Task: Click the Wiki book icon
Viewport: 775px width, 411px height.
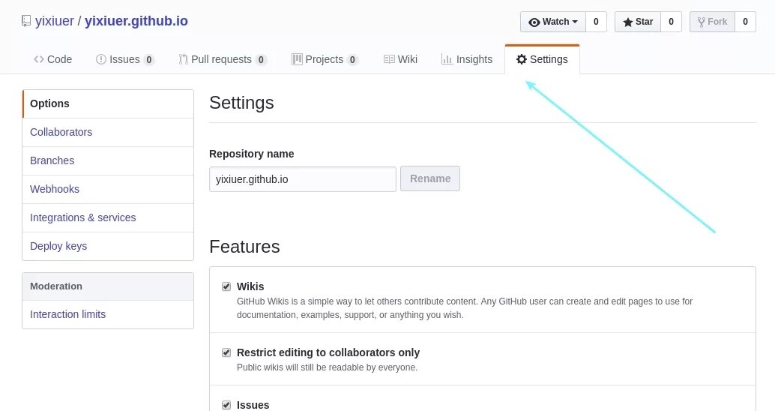Action: tap(389, 59)
